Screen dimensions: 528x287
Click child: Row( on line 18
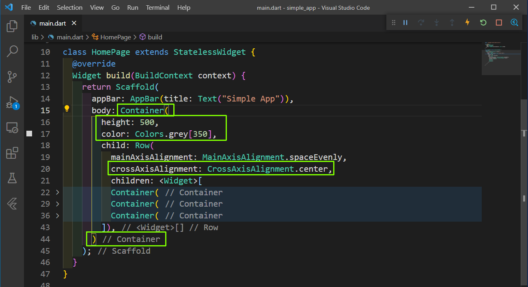coord(128,145)
